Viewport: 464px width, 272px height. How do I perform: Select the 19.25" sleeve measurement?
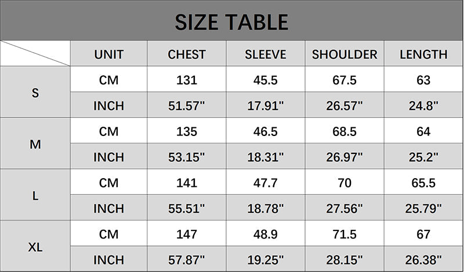(x=265, y=260)
